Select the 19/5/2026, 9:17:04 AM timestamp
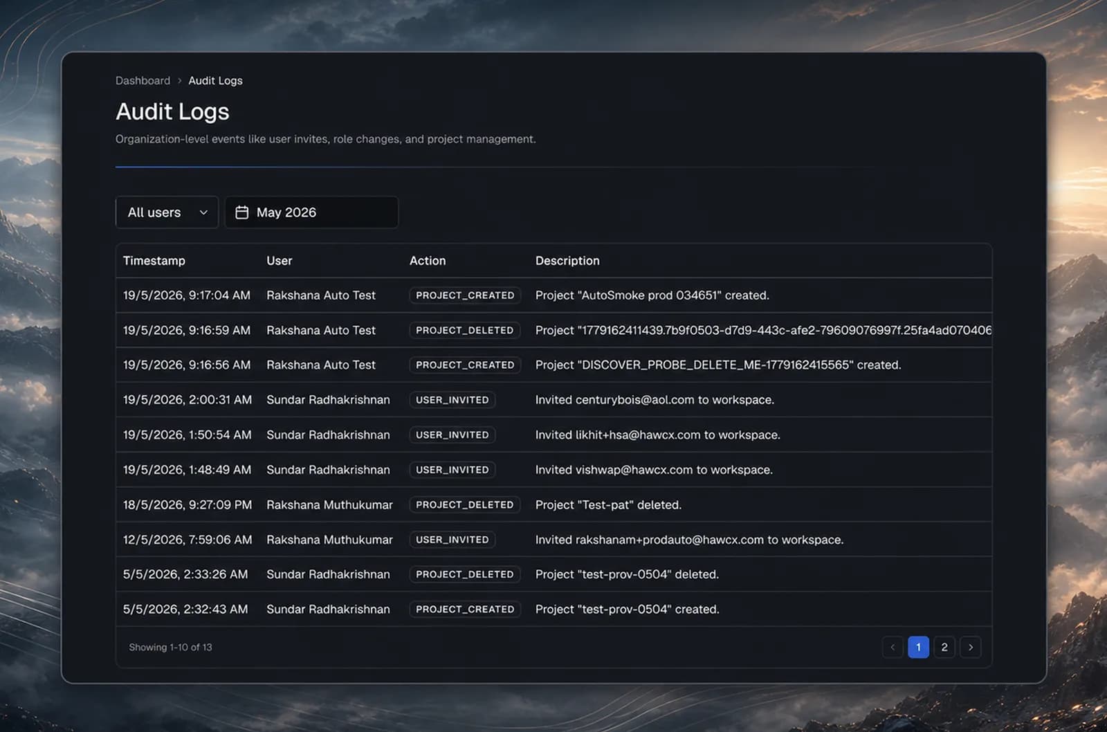The height and width of the screenshot is (732, 1107). tap(187, 295)
